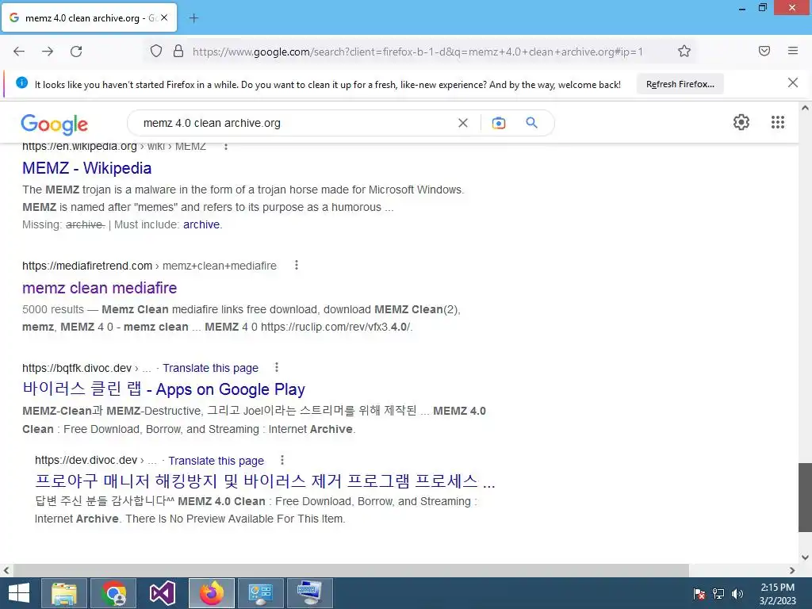Click the 'https://dev.divoc.dev' URL text
This screenshot has width=812, height=609.
pyautogui.click(x=86, y=460)
